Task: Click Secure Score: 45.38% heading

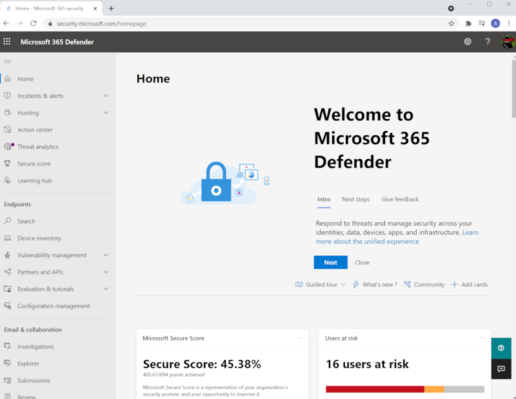Action: click(x=202, y=364)
